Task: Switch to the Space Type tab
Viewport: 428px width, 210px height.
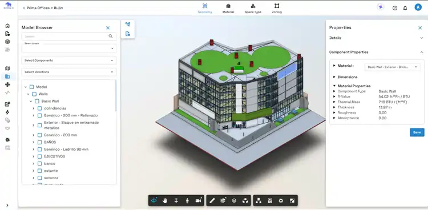Action: click(253, 9)
